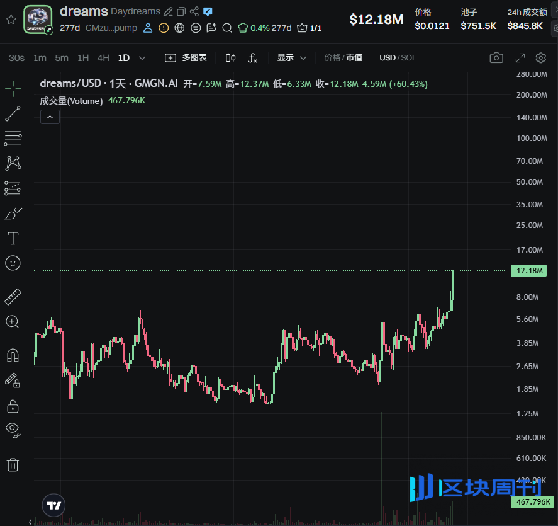Select the Text annotation tool

tap(13, 238)
